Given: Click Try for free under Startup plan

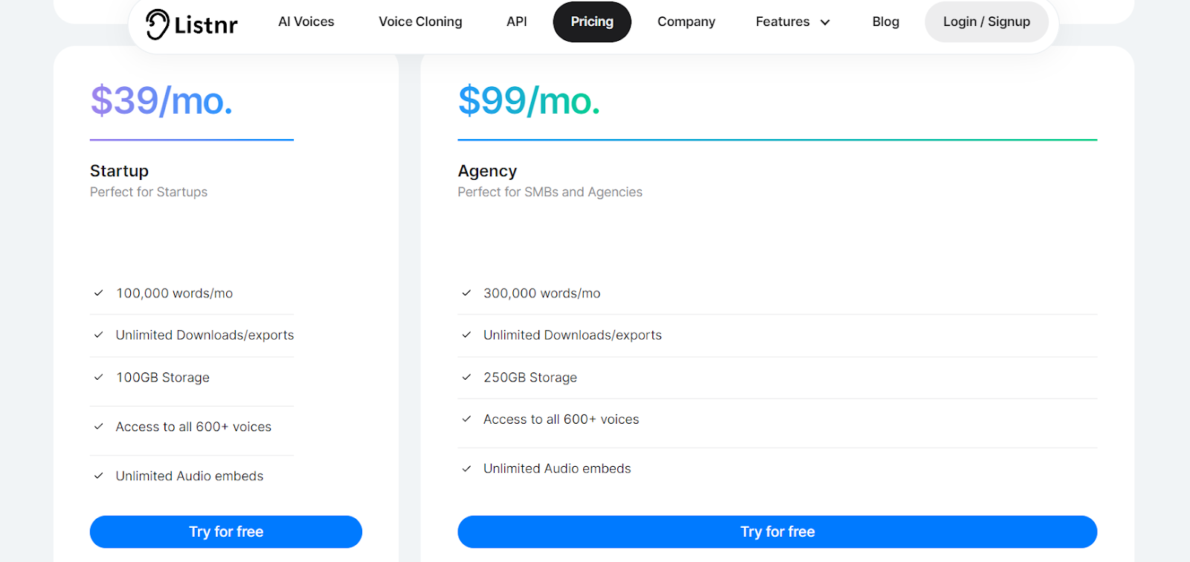Looking at the screenshot, I should [x=226, y=532].
